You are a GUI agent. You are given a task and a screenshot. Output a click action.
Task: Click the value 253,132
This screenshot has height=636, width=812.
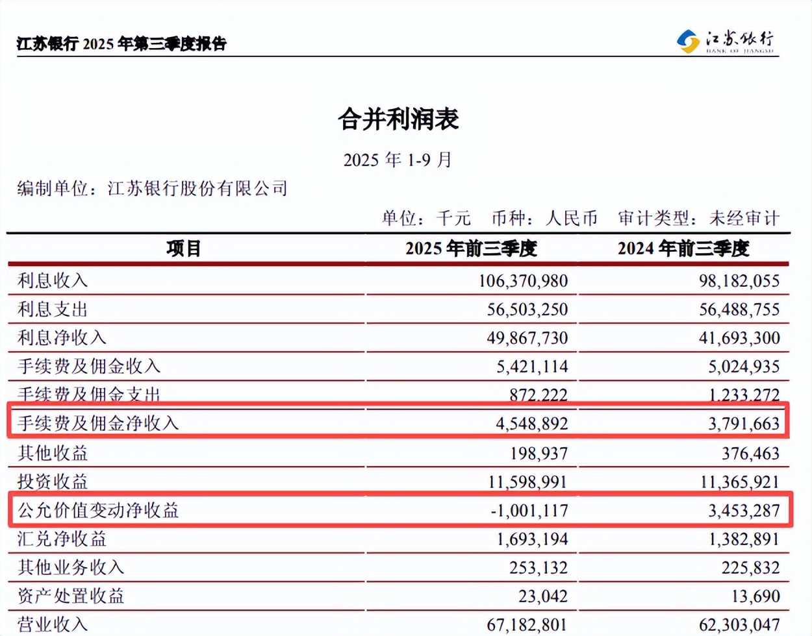tap(539, 568)
